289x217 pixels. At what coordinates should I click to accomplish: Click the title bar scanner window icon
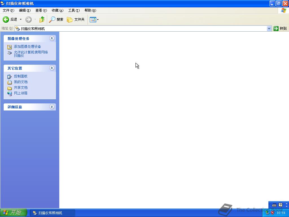click(x=3, y=3)
